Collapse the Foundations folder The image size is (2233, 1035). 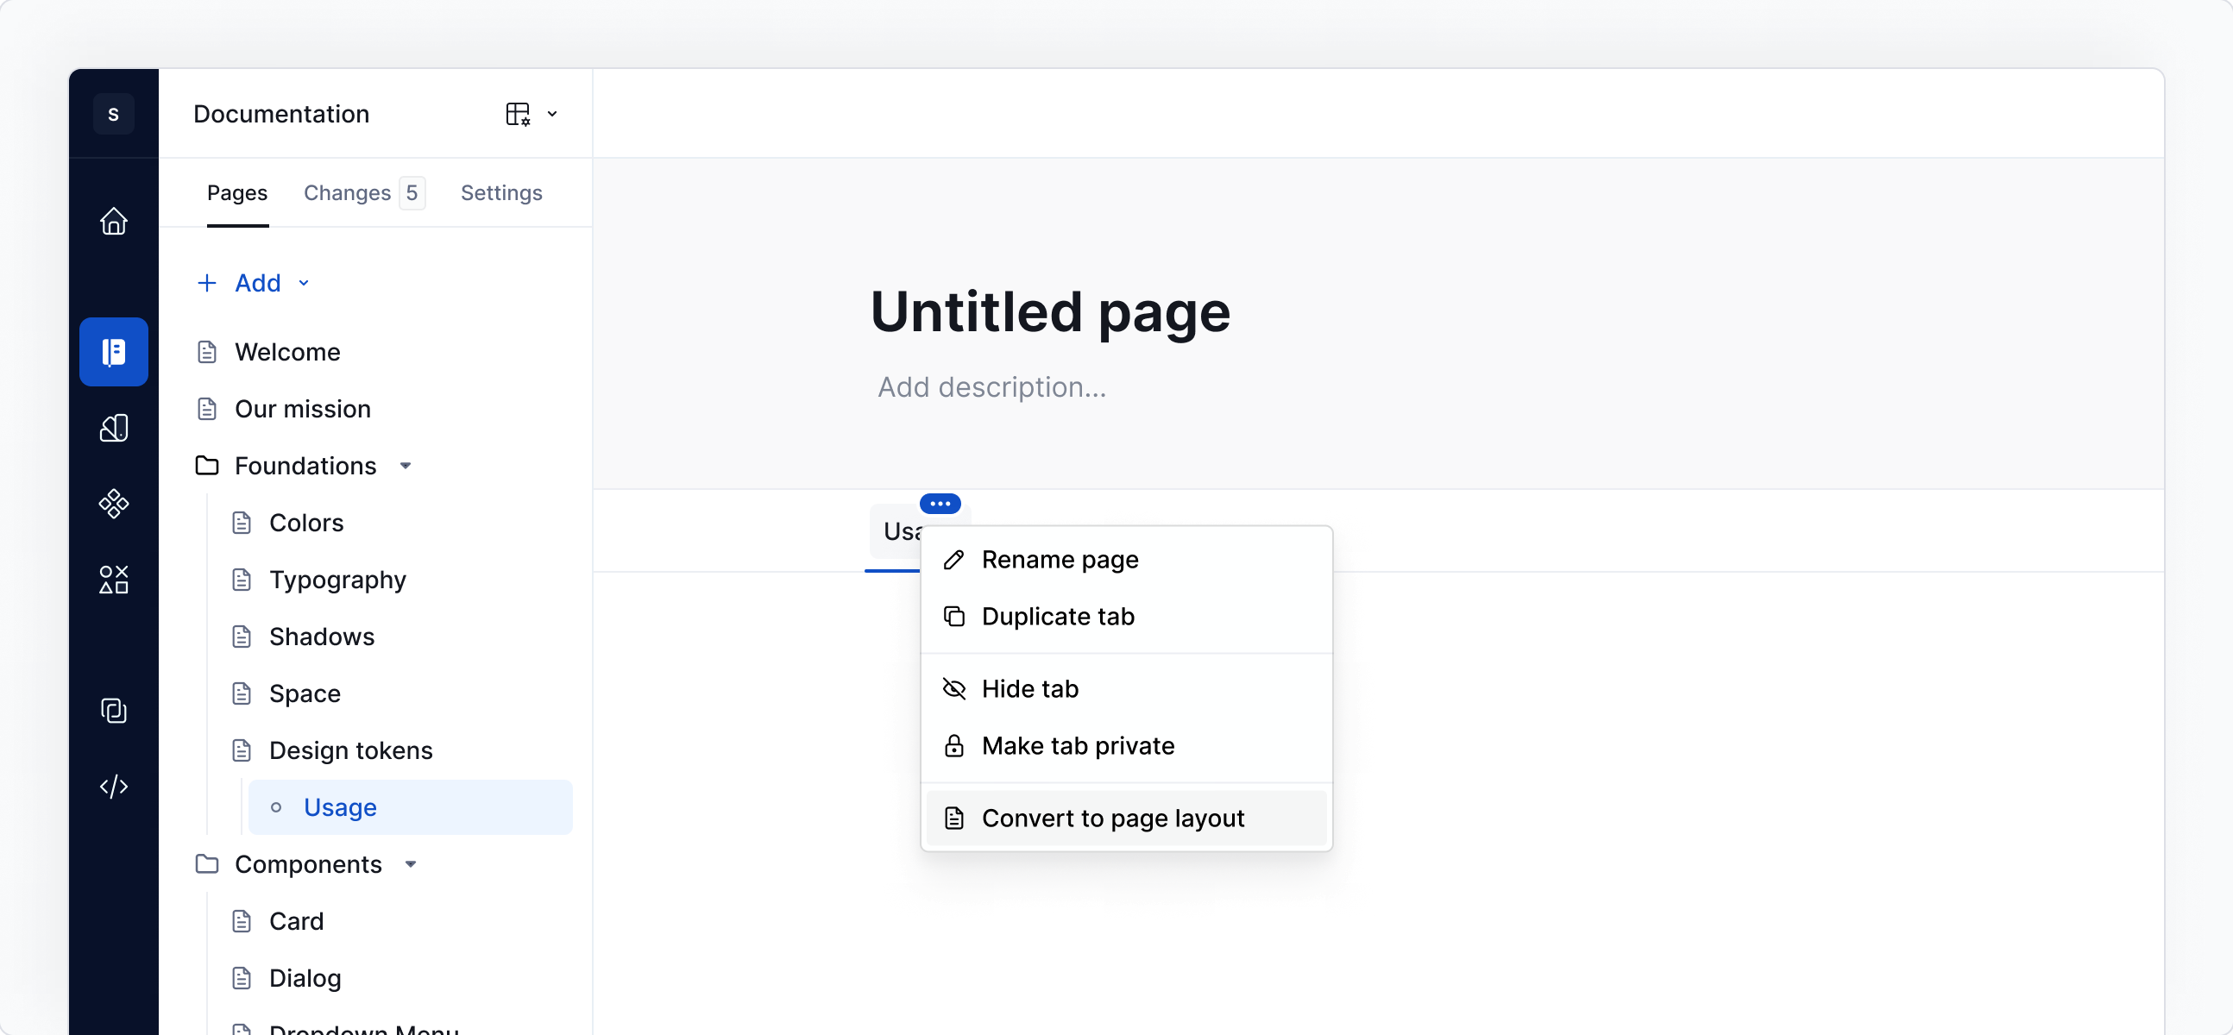click(405, 466)
